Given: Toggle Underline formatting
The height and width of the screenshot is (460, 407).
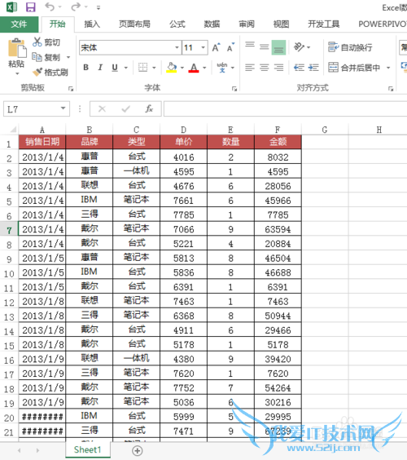Looking at the screenshot, I should coord(115,68).
